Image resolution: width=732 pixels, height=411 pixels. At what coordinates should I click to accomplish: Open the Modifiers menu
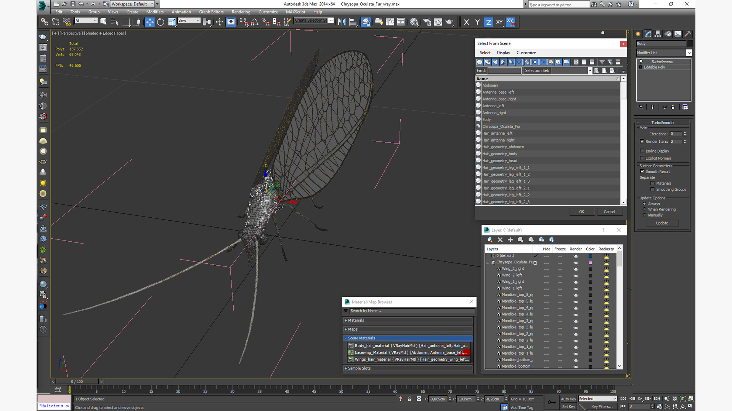pyautogui.click(x=154, y=11)
